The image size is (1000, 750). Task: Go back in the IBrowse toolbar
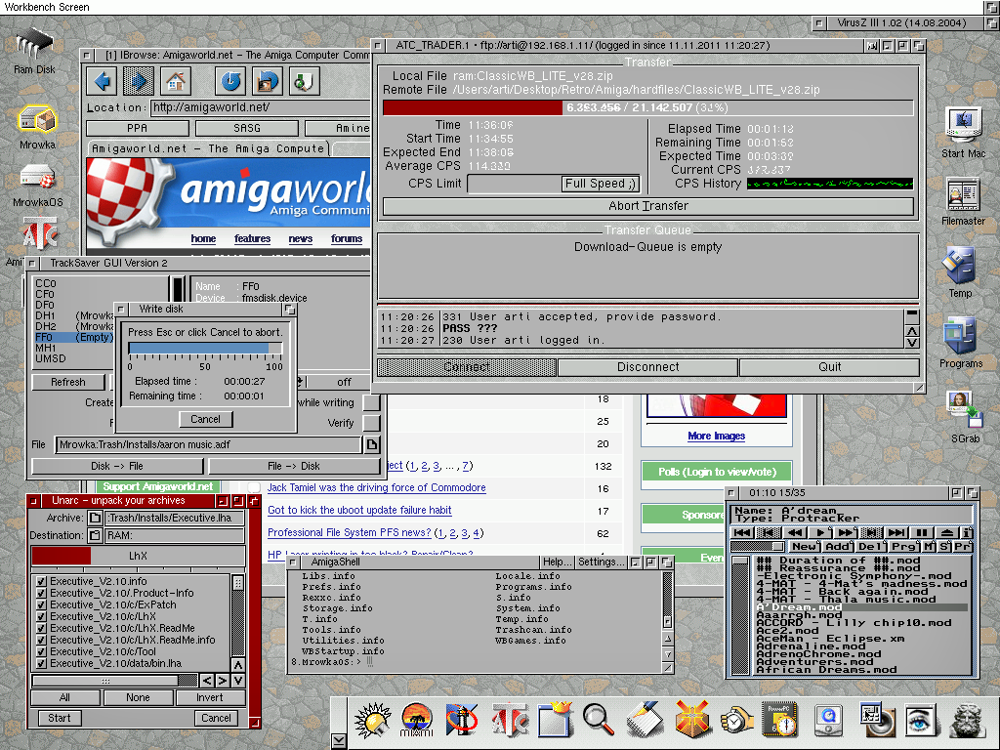pos(103,81)
